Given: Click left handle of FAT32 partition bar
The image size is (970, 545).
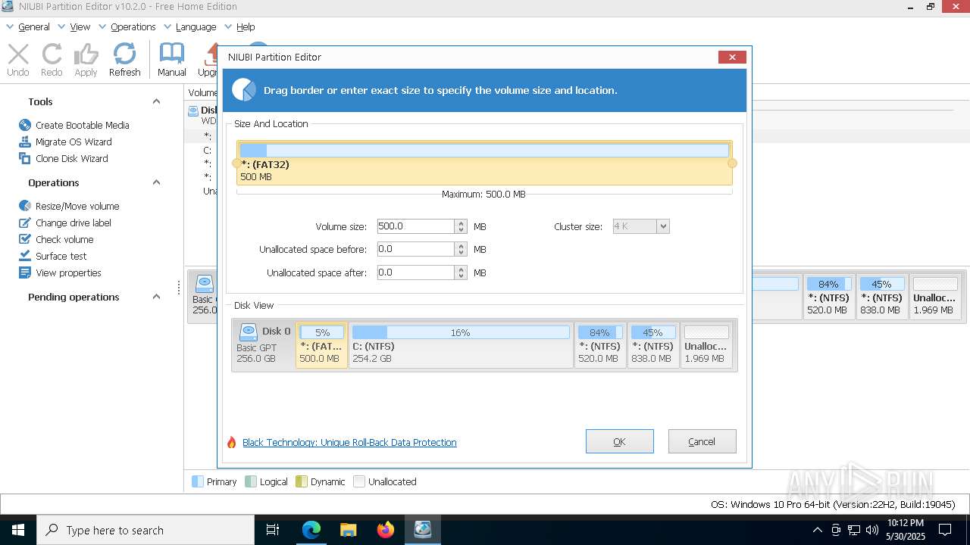Looking at the screenshot, I should (236, 163).
